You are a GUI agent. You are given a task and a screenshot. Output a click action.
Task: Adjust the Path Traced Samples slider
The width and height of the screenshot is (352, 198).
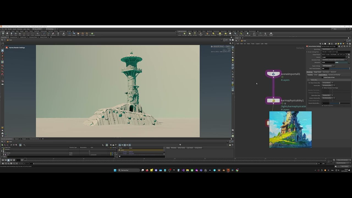(x=340, y=68)
